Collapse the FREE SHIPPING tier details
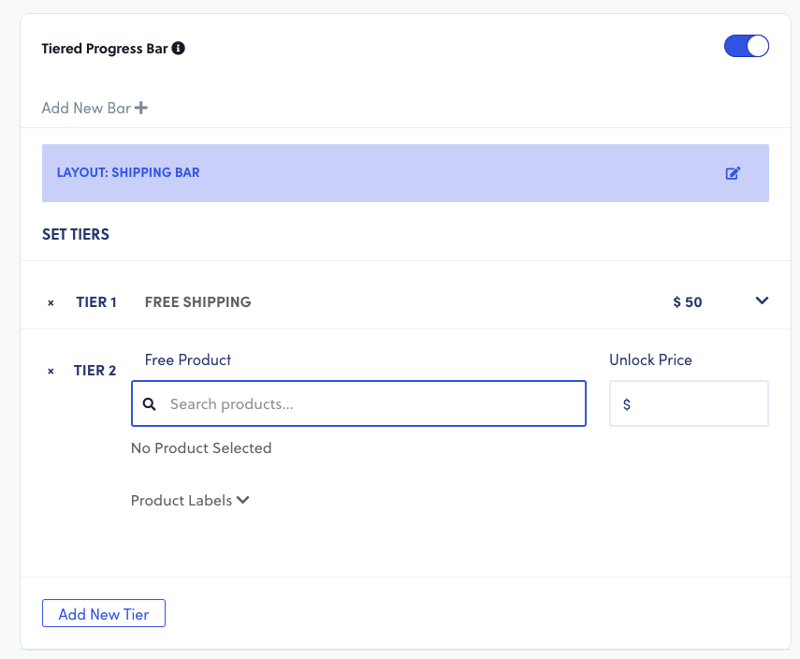800x659 pixels. (x=762, y=301)
